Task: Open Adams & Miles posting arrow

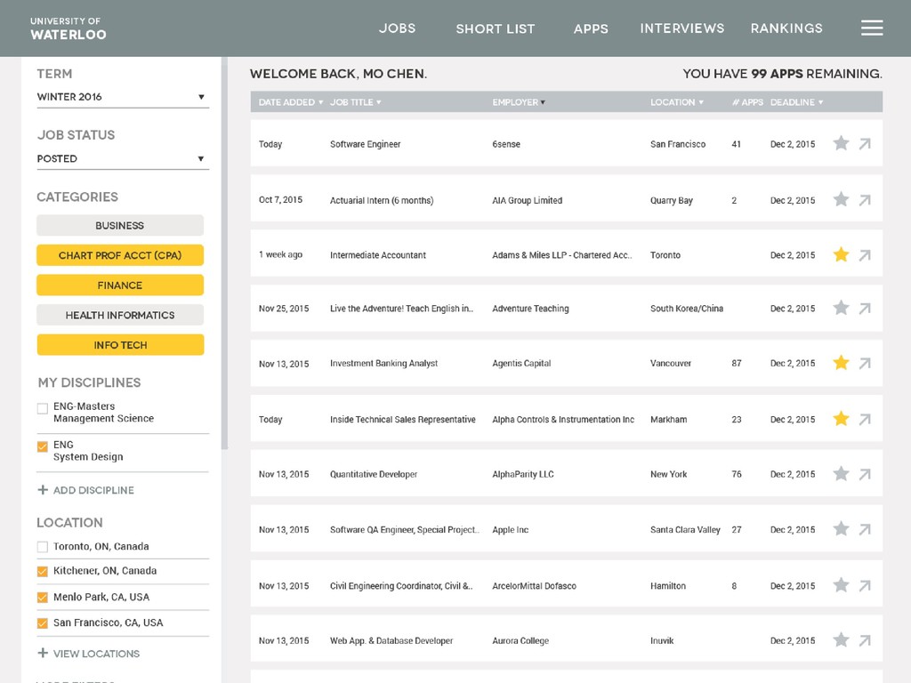Action: [x=865, y=255]
